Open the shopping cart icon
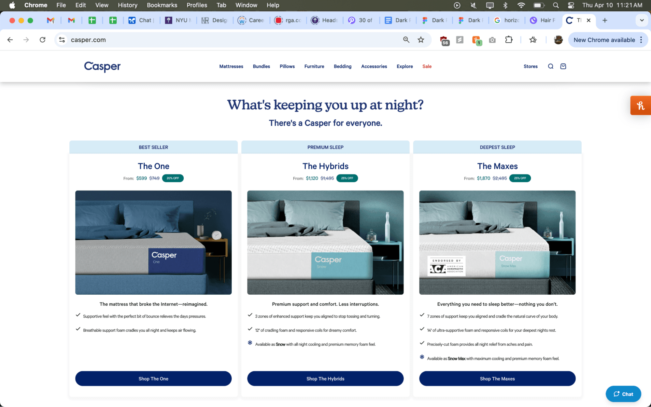The height and width of the screenshot is (407, 651). click(x=563, y=66)
